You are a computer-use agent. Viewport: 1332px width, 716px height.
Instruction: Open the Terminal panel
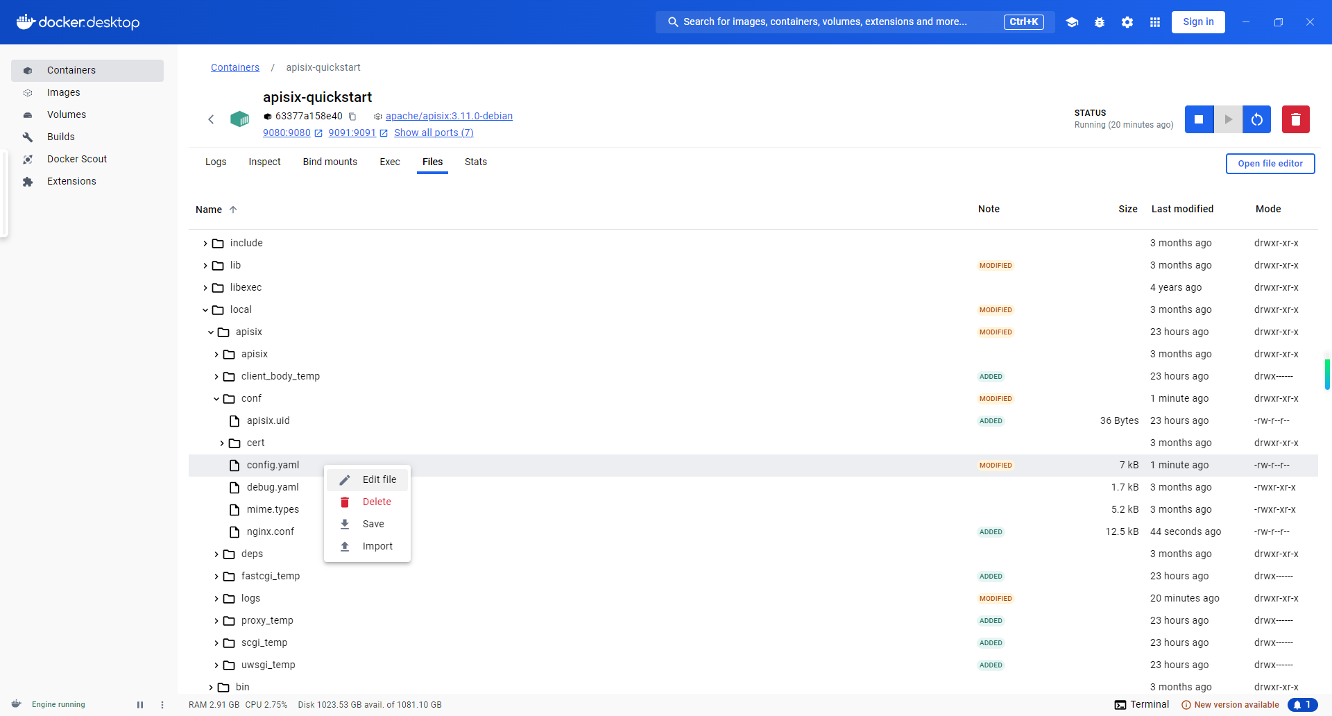coord(1142,704)
